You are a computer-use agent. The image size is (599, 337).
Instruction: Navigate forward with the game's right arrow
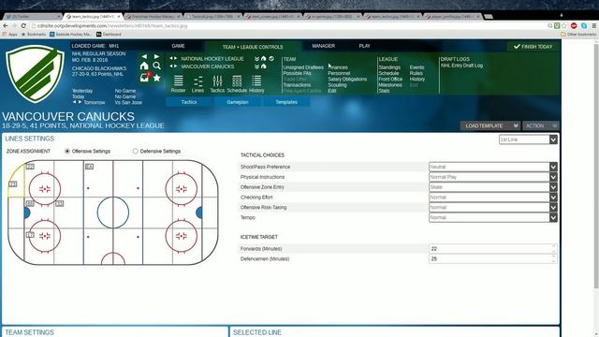pyautogui.click(x=156, y=56)
